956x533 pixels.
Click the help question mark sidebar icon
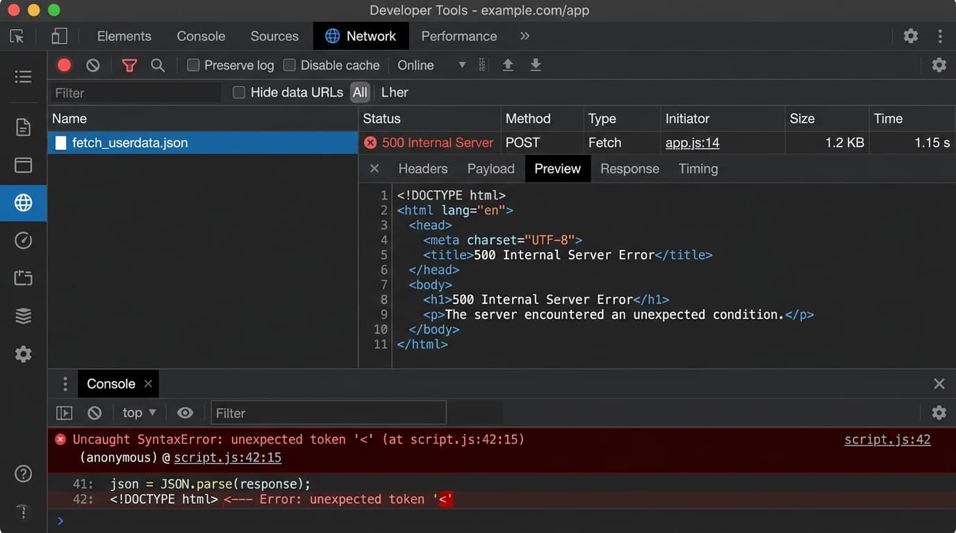pyautogui.click(x=23, y=474)
